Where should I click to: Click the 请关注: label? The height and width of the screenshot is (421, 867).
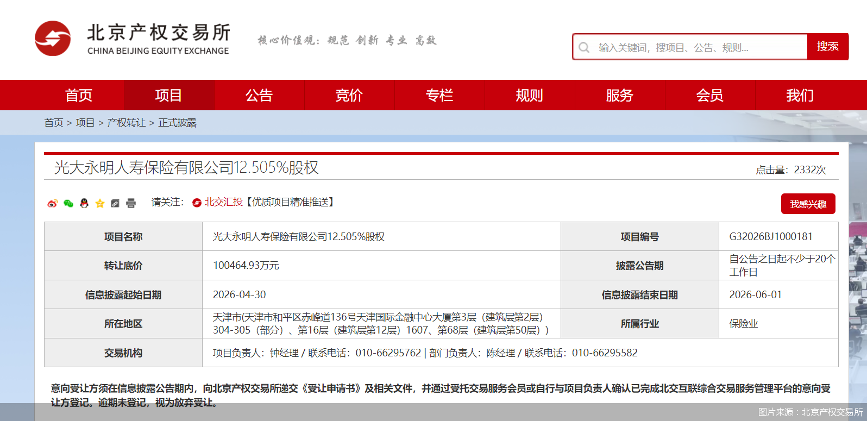click(168, 202)
